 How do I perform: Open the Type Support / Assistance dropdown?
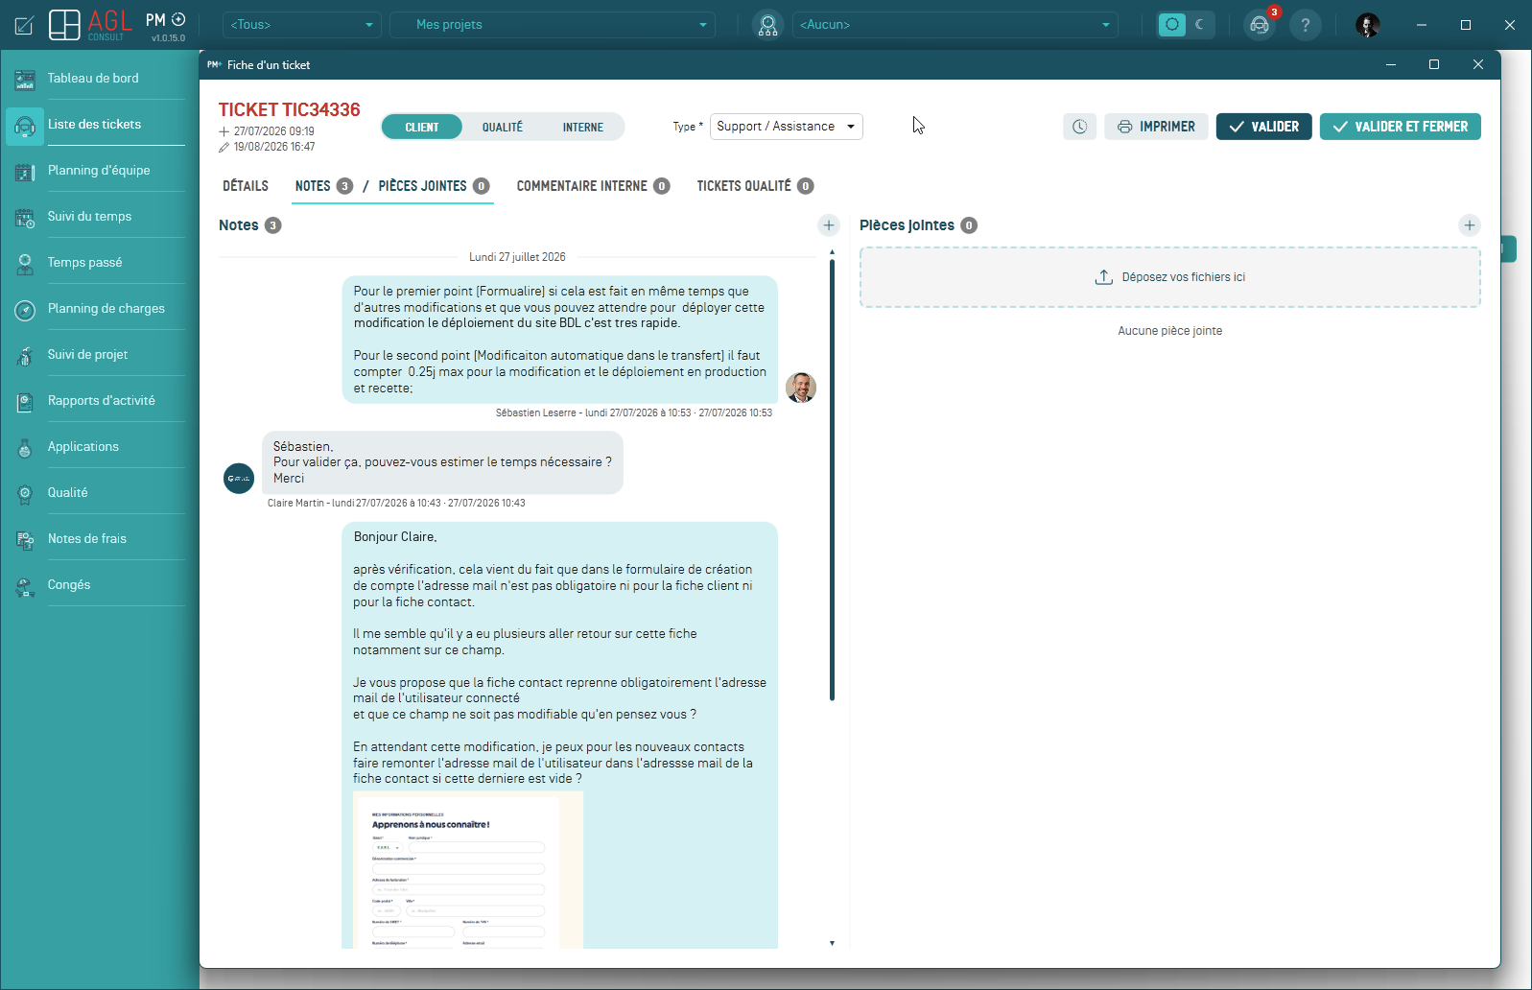[x=787, y=127]
